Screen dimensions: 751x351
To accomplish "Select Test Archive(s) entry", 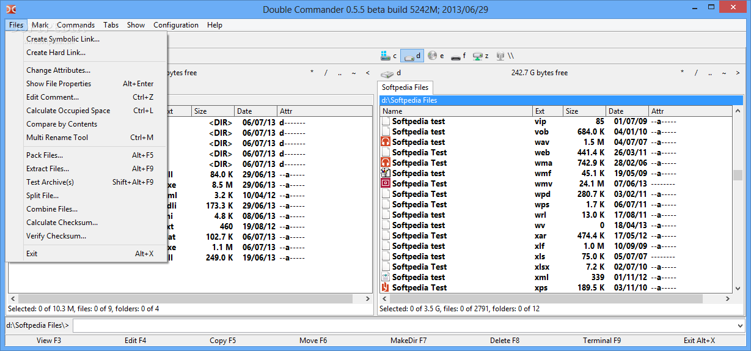I will 86,182.
